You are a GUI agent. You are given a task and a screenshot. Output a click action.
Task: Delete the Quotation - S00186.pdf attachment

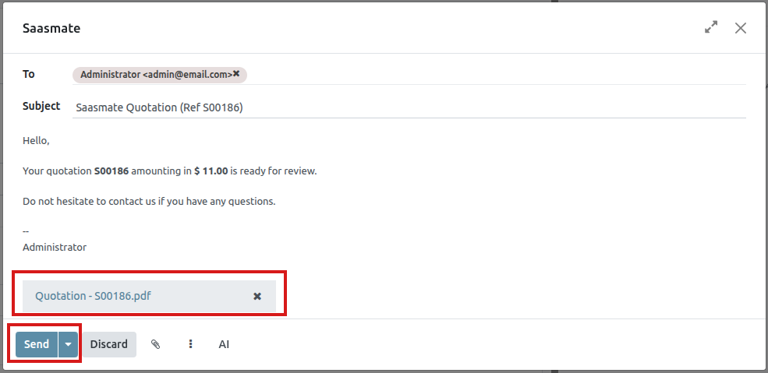[257, 296]
